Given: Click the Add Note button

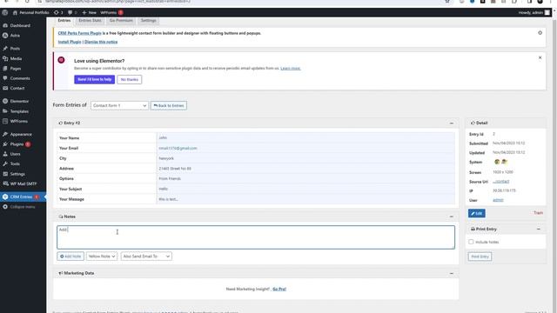Looking at the screenshot, I should tap(70, 256).
